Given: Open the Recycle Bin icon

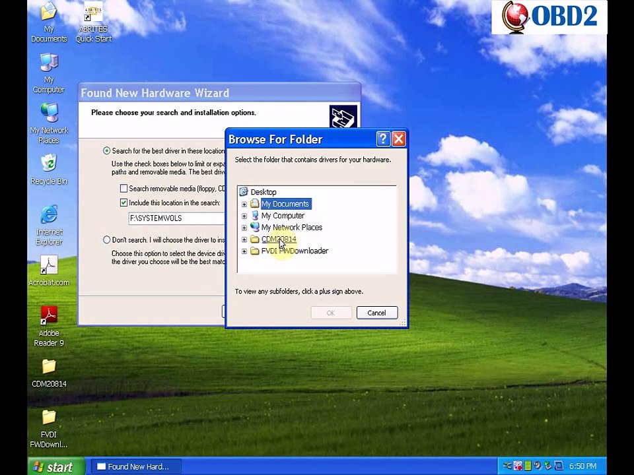Looking at the screenshot, I should (x=49, y=170).
